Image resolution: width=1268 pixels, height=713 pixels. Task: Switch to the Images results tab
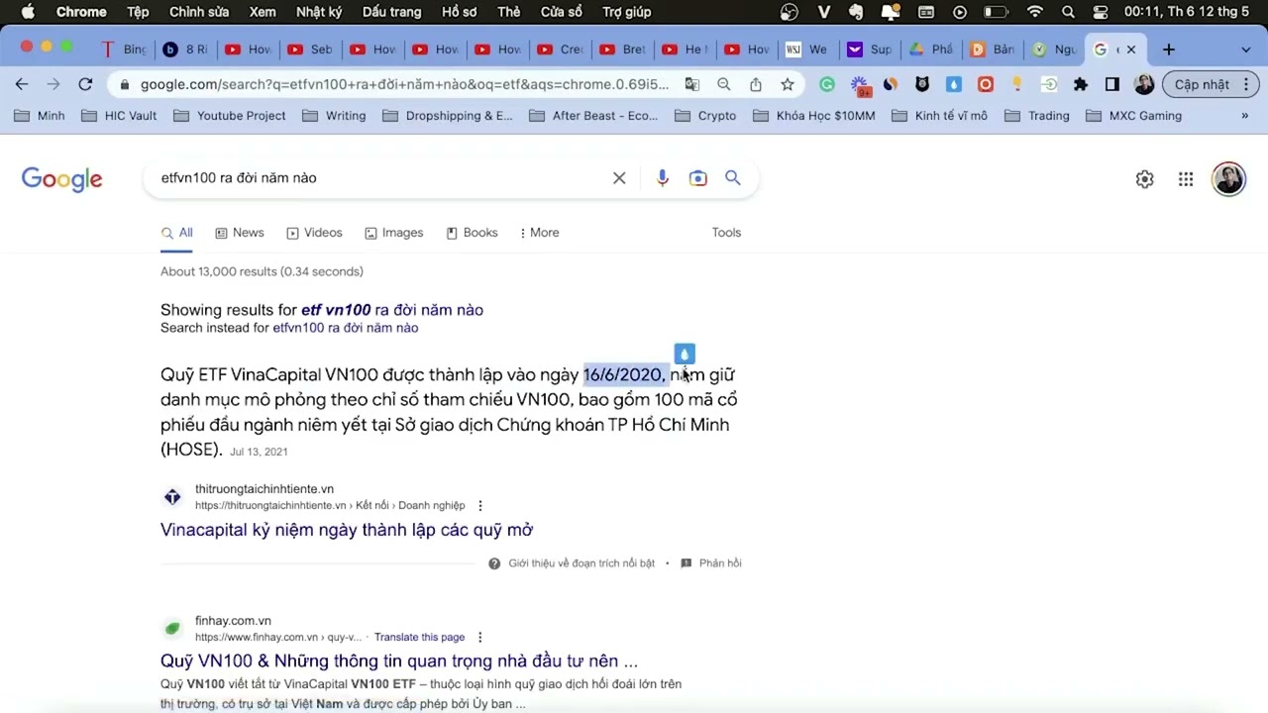click(x=393, y=233)
